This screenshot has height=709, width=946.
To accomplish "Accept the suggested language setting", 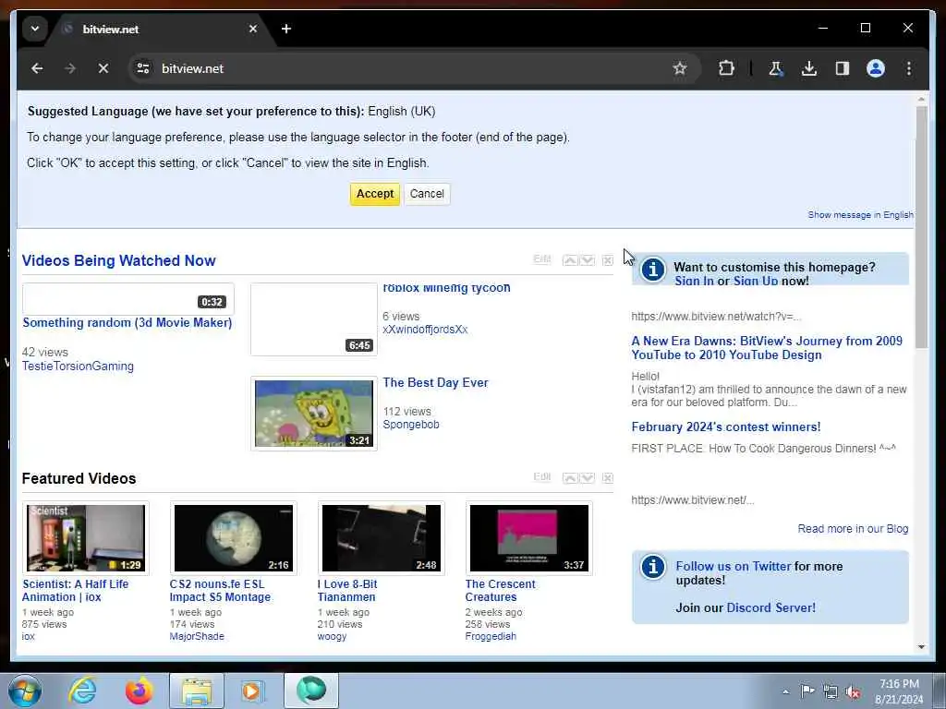I will pos(375,194).
